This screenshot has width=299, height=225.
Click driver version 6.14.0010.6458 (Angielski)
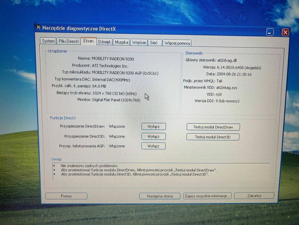pyautogui.click(x=239, y=67)
